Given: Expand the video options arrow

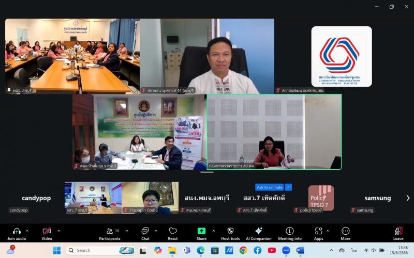Looking at the screenshot, I should click(59, 231).
